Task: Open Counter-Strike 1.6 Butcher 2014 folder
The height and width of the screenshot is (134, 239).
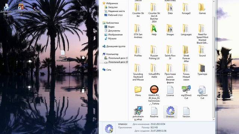Action: coord(154,12)
